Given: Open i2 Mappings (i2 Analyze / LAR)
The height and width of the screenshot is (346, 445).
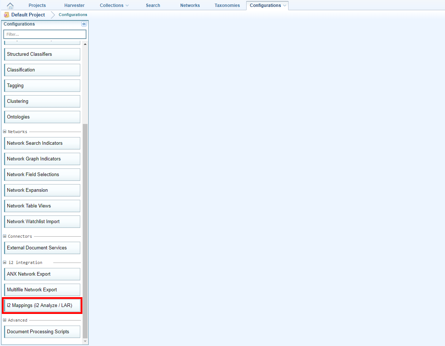Looking at the screenshot, I should [42, 306].
